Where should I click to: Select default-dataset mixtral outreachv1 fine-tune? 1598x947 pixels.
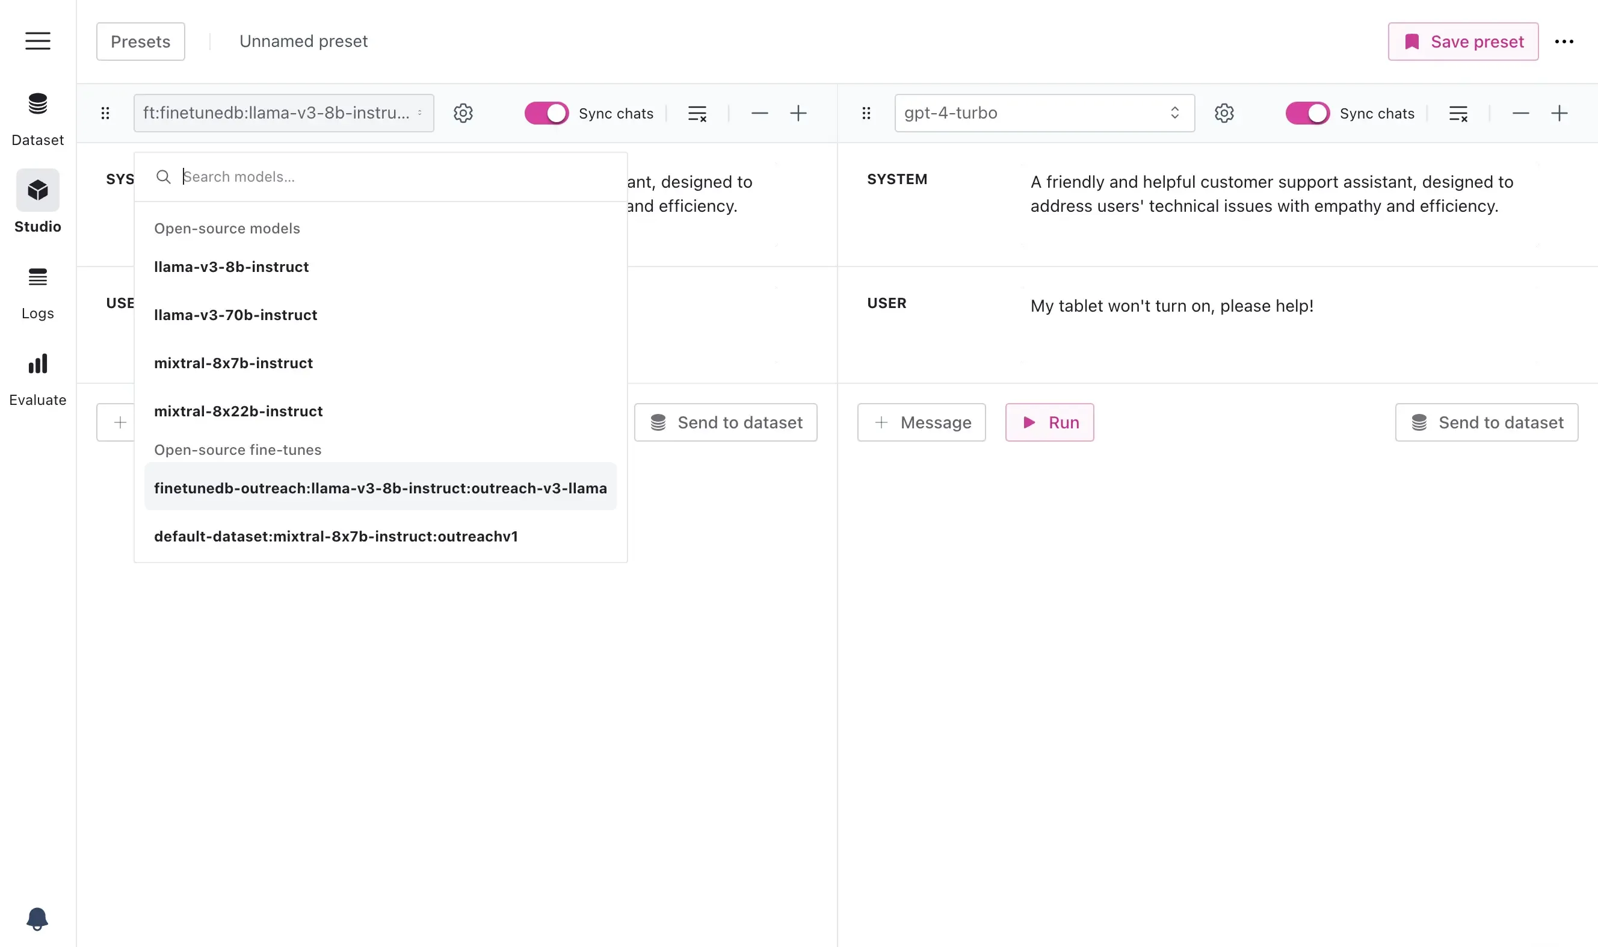pyautogui.click(x=336, y=537)
